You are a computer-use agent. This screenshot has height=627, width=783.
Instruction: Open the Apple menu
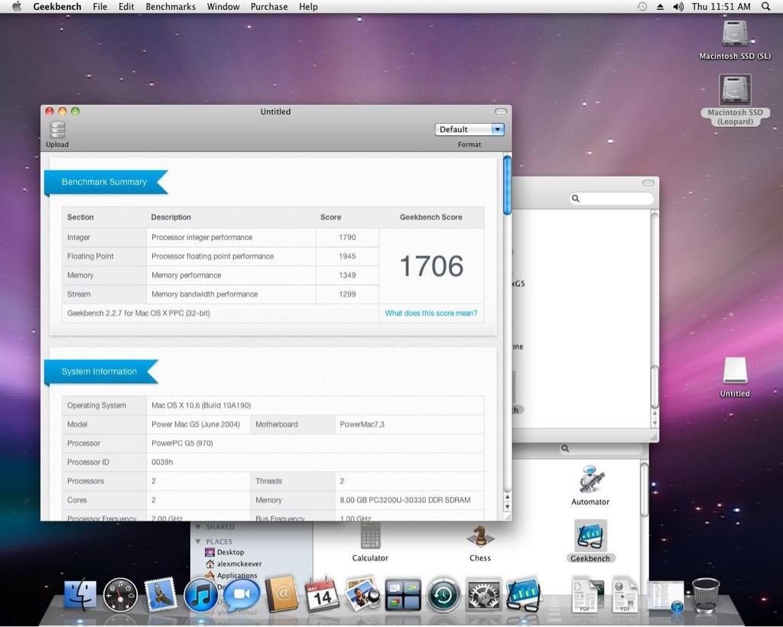point(17,6)
